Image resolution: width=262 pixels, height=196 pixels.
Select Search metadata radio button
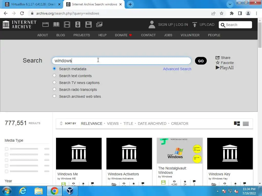54,69
